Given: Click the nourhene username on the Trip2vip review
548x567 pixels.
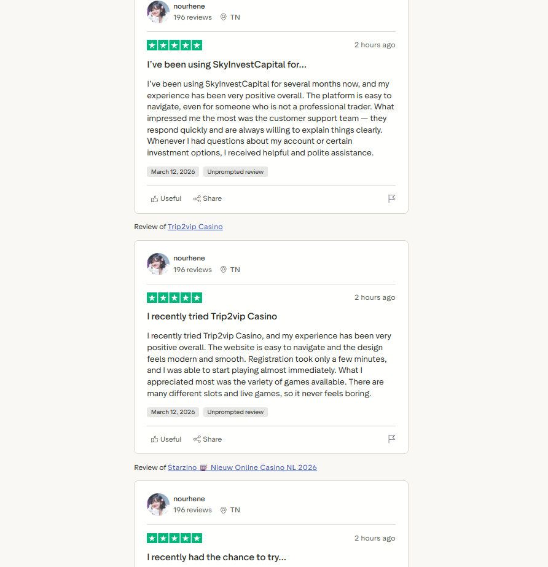Looking at the screenshot, I should coord(189,258).
